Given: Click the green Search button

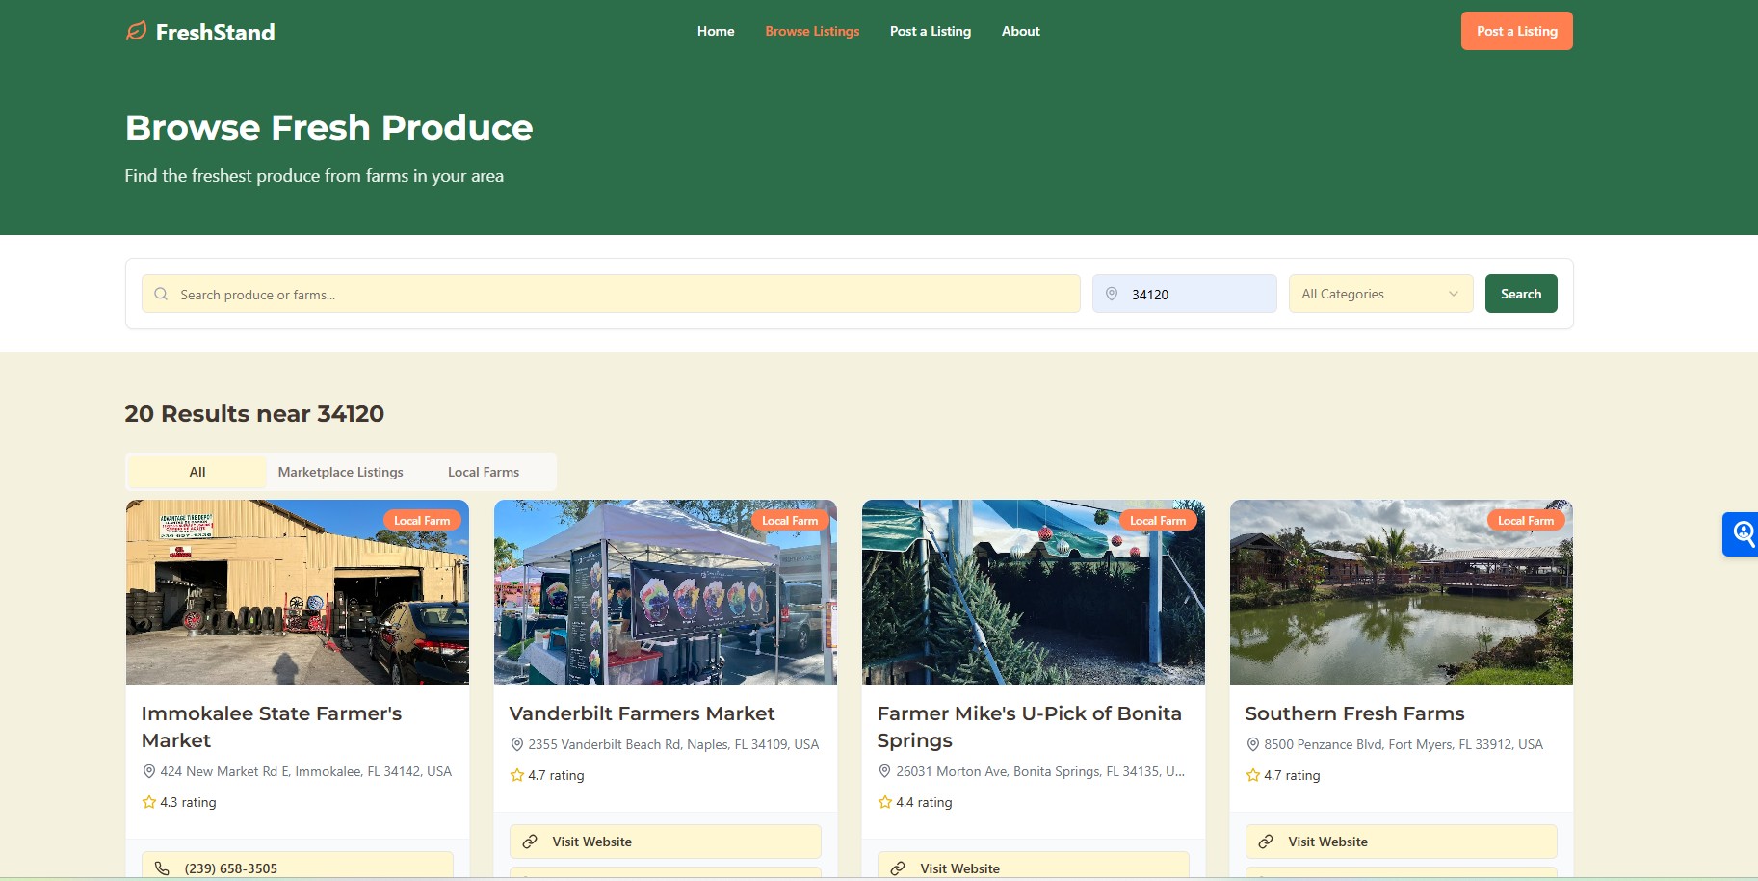Looking at the screenshot, I should tap(1520, 294).
